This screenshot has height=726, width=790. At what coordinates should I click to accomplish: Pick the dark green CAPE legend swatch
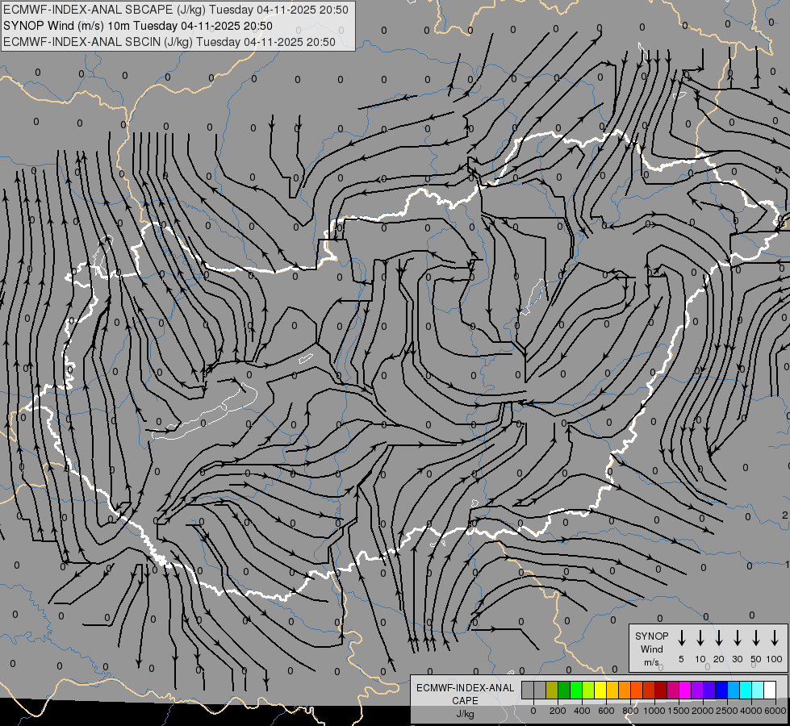click(564, 690)
